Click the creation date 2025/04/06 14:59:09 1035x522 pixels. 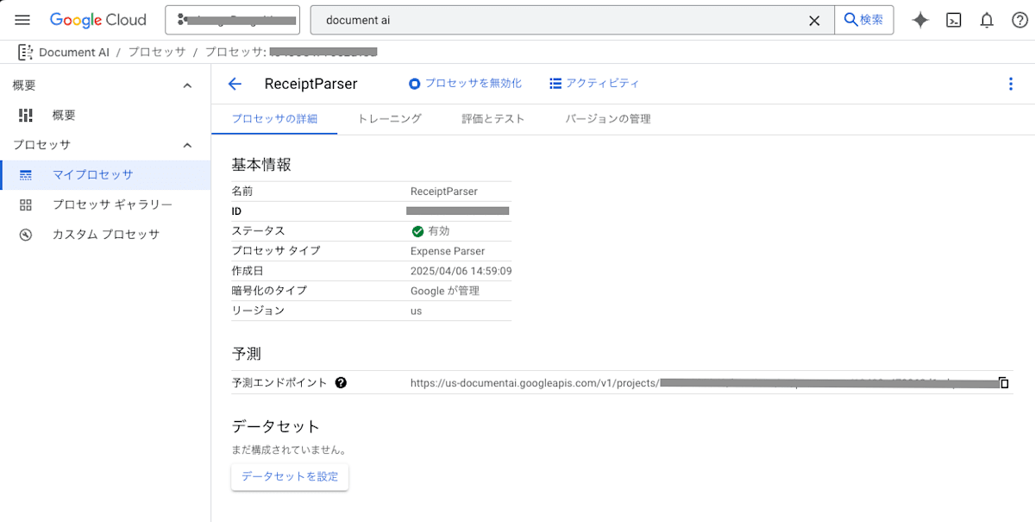(461, 271)
